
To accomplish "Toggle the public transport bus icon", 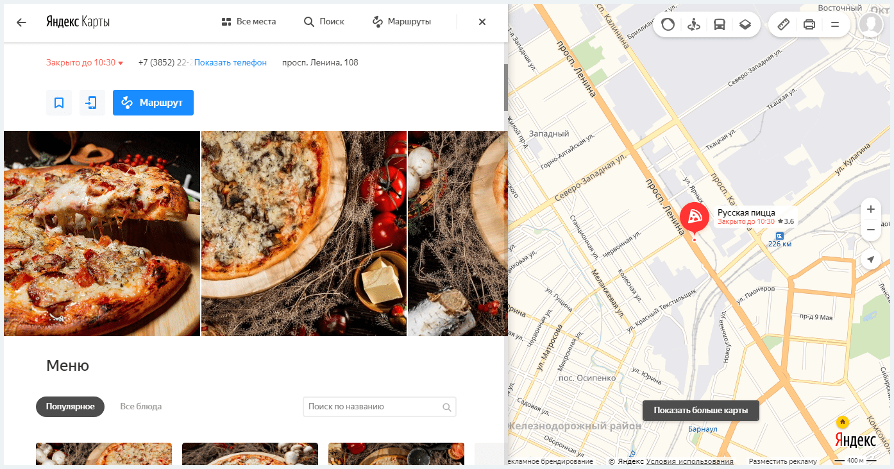I will click(720, 25).
